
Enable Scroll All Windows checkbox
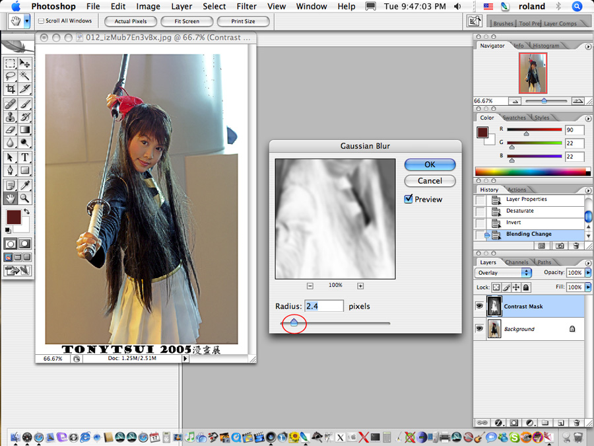(x=42, y=21)
